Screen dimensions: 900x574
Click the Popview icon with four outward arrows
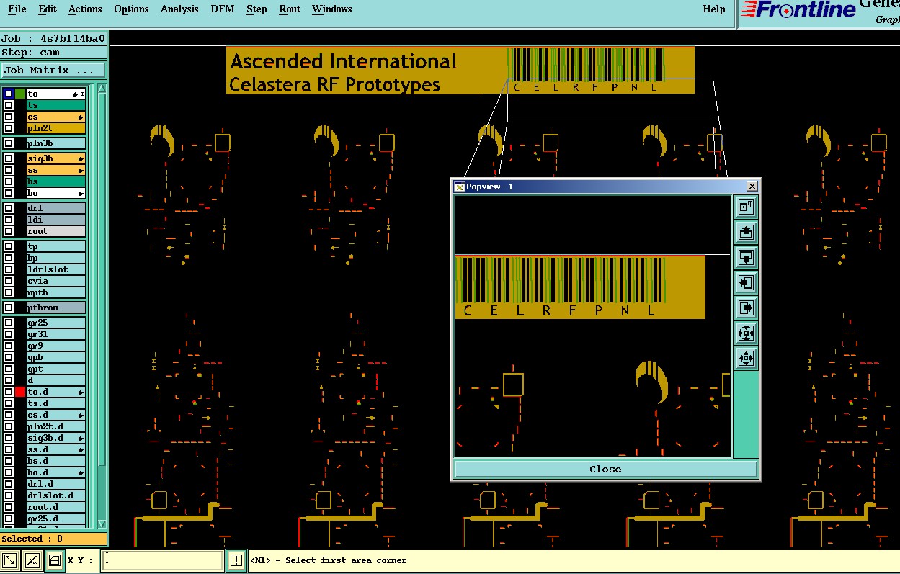(x=746, y=357)
